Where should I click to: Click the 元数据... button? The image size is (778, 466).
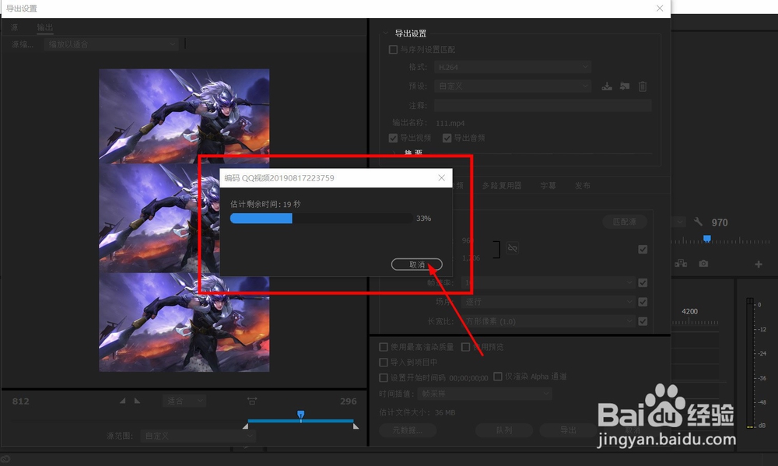click(x=408, y=430)
